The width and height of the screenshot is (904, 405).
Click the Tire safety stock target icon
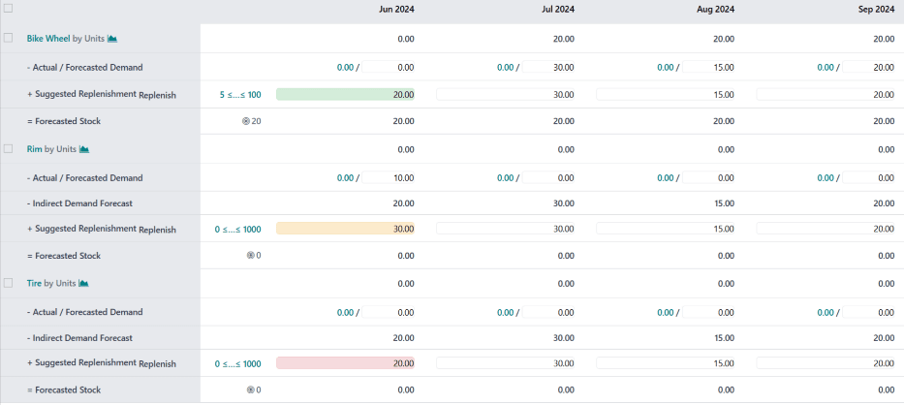(251, 390)
